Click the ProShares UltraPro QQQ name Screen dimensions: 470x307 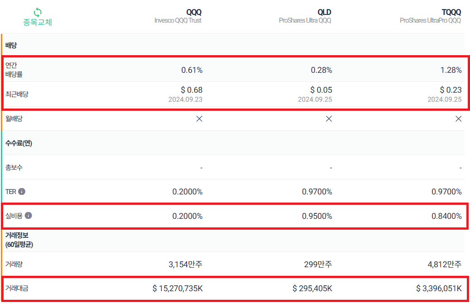pyautogui.click(x=430, y=20)
